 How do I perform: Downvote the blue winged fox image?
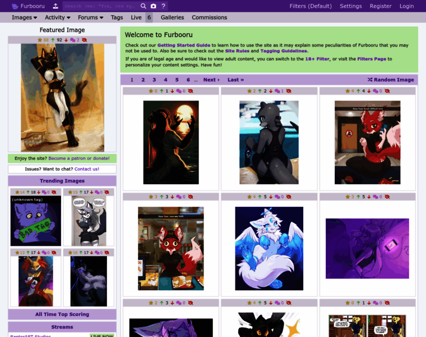271,197
